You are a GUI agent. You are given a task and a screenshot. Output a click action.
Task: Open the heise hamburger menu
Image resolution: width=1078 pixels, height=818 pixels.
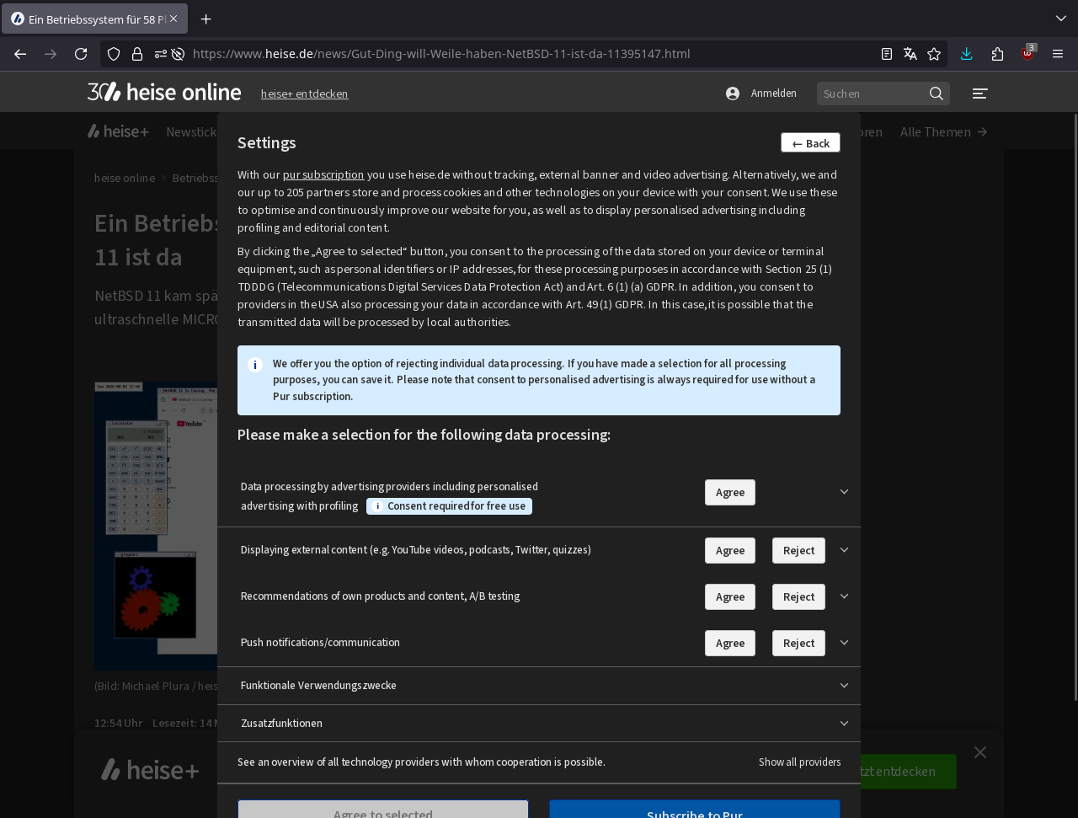point(979,94)
